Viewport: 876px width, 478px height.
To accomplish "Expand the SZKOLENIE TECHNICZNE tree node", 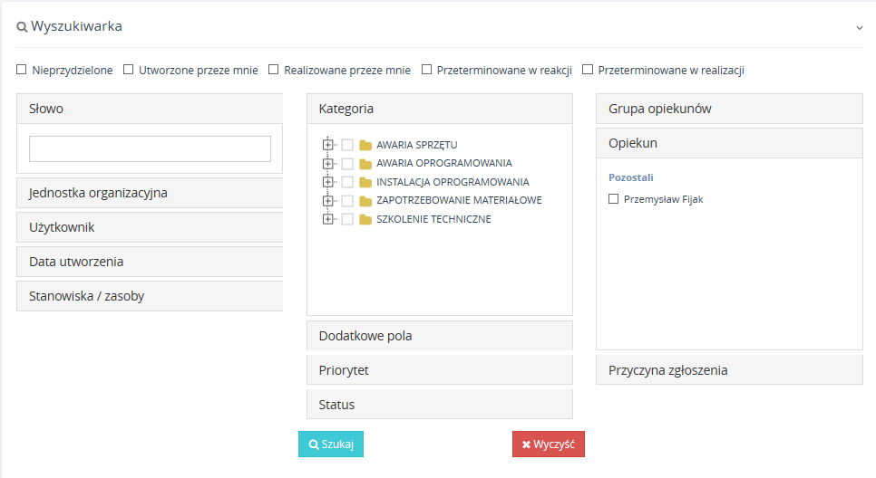I will click(328, 219).
